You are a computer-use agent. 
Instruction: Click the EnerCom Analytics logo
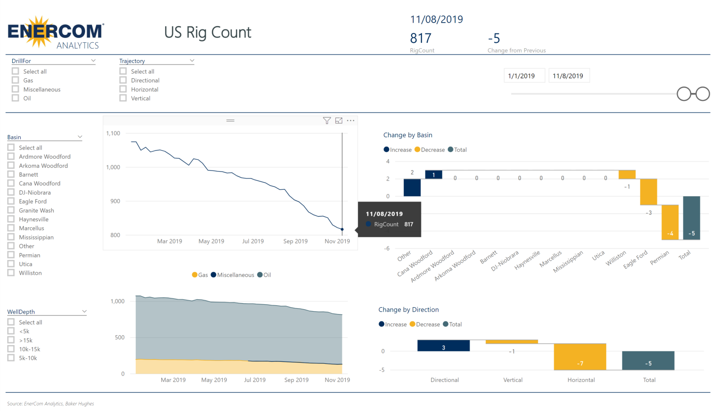[56, 32]
